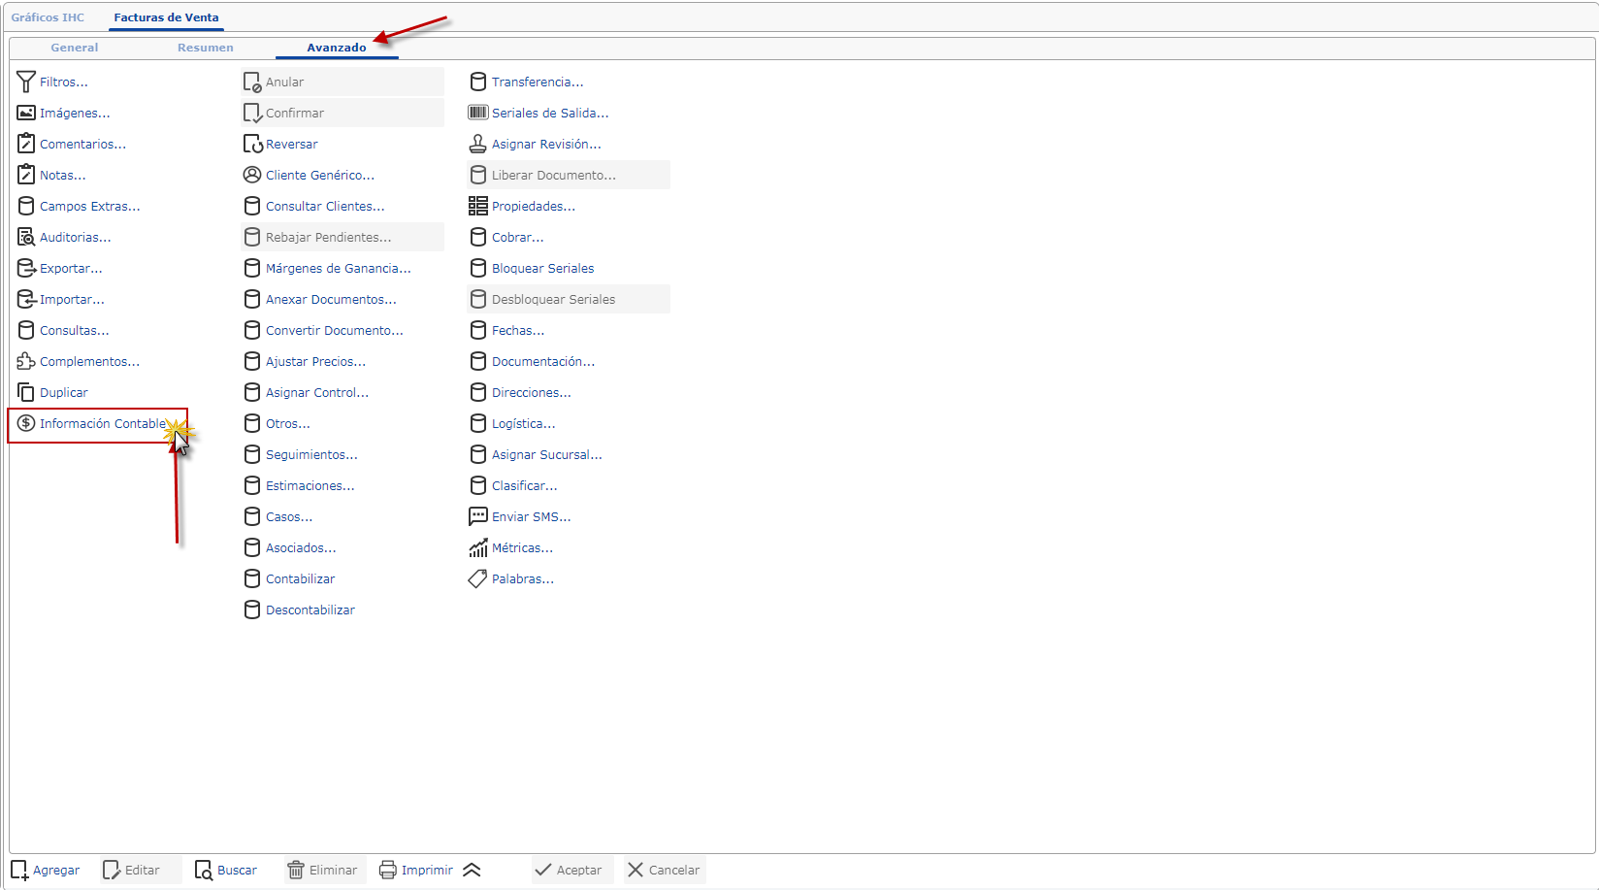Open the Resumen tab
Viewport: 1599px width, 890px height.
point(206,48)
